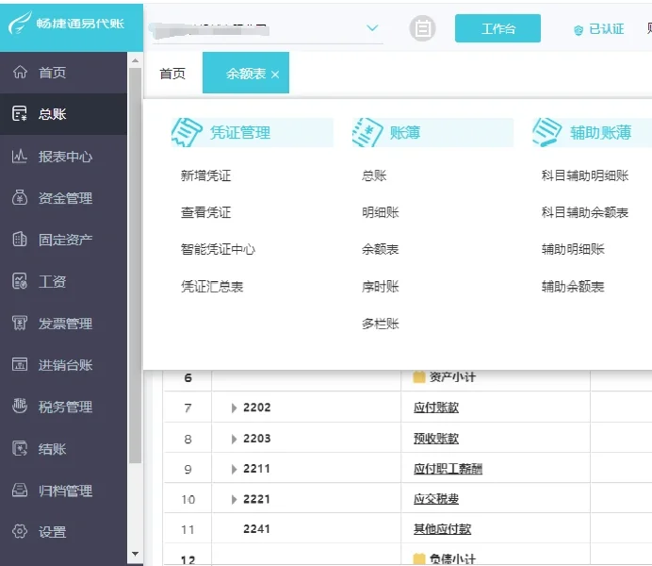Open 科目辅助余额表 menu item
The height and width of the screenshot is (566, 652).
point(585,212)
